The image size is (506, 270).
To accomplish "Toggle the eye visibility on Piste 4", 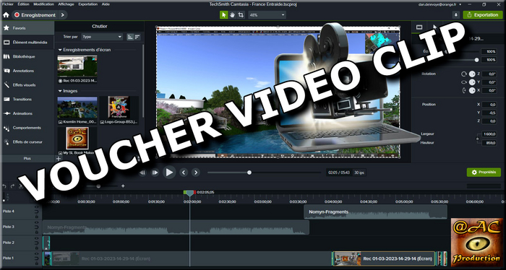I will (36, 207).
